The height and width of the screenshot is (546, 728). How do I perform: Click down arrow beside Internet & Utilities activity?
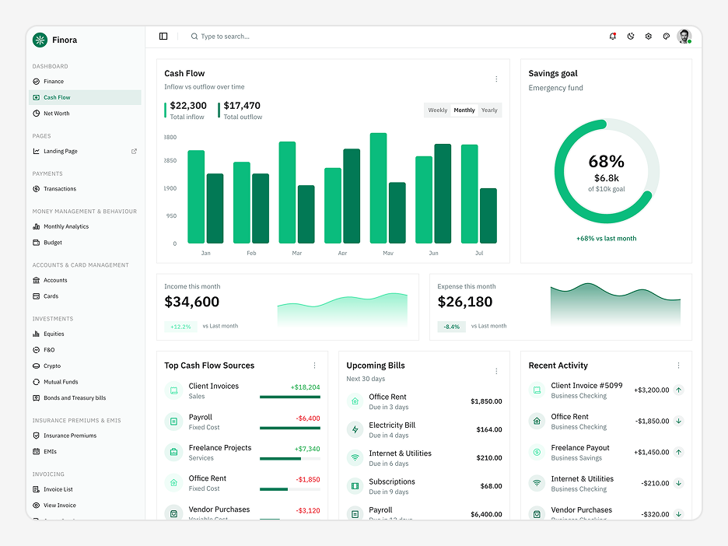tap(679, 483)
